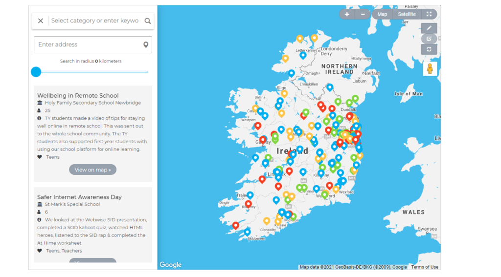Viewport: 501px width, 277px height.
Task: Click the Google logo on the map
Action: coord(170,265)
